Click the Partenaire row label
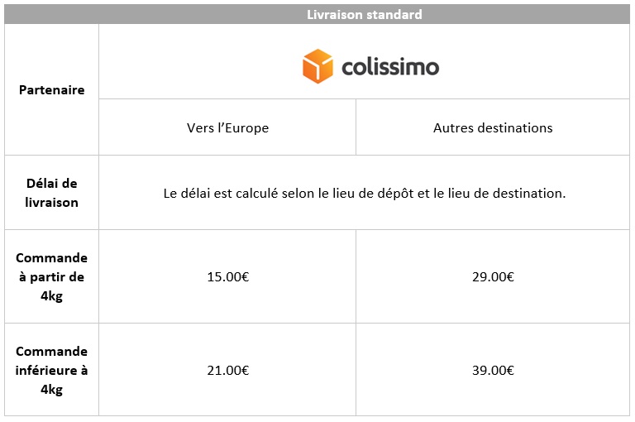 tap(52, 89)
